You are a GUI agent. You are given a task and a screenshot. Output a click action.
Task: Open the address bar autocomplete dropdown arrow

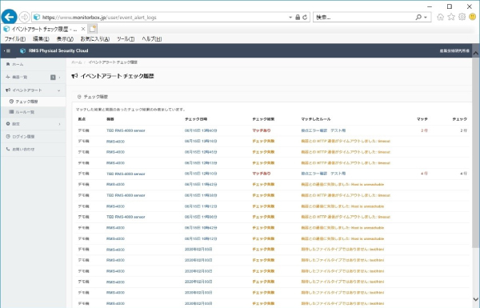[290, 18]
